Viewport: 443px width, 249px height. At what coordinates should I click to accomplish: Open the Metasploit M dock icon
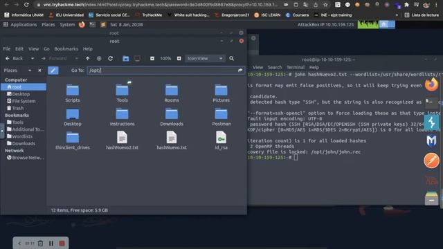click(431, 141)
